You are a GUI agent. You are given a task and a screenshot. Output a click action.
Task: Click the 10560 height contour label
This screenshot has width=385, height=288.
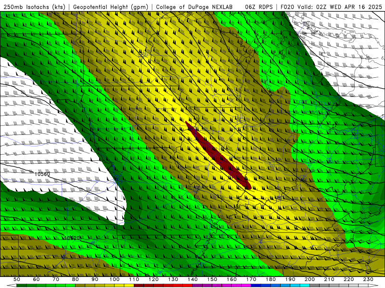42,174
